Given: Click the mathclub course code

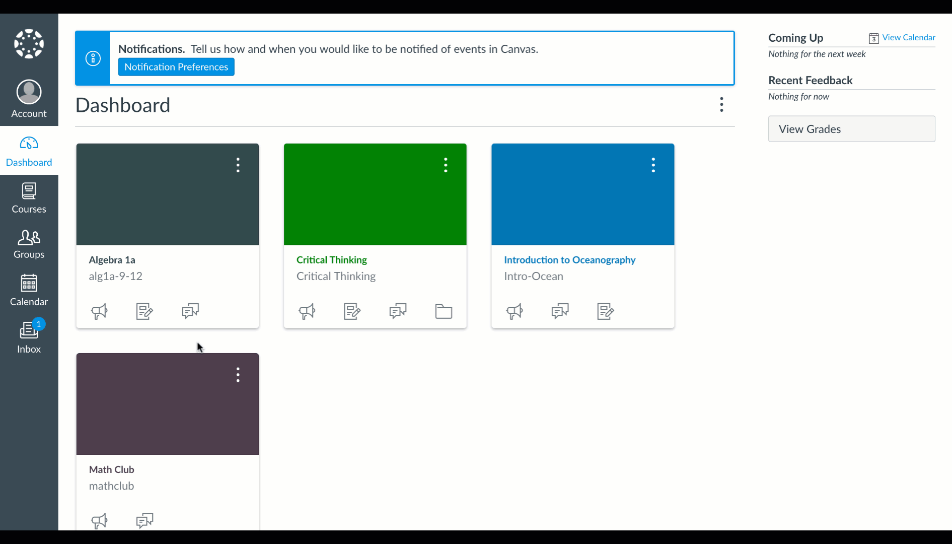Looking at the screenshot, I should (111, 486).
